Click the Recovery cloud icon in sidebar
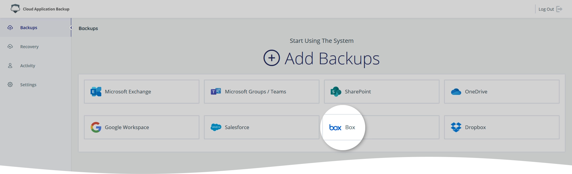 [10, 47]
